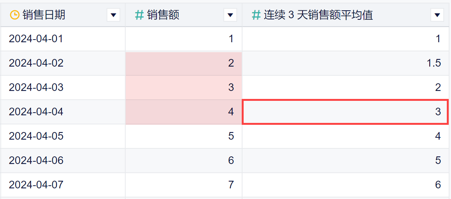Click the clock icon beside 销售日期
The image size is (451, 199).
[x=14, y=15]
